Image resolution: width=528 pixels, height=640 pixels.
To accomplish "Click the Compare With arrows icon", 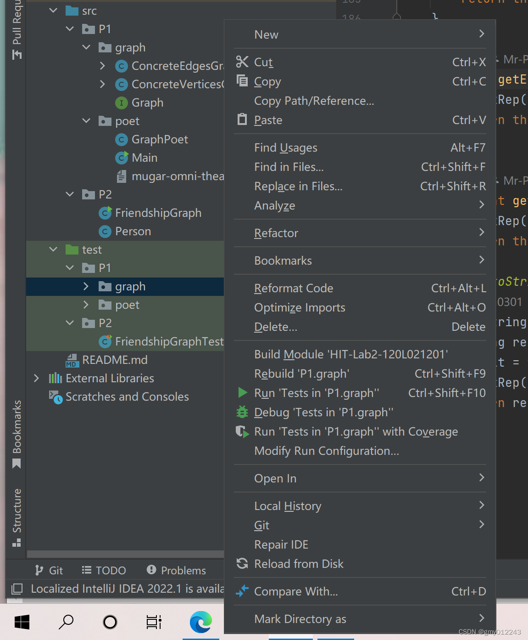I will (x=242, y=591).
